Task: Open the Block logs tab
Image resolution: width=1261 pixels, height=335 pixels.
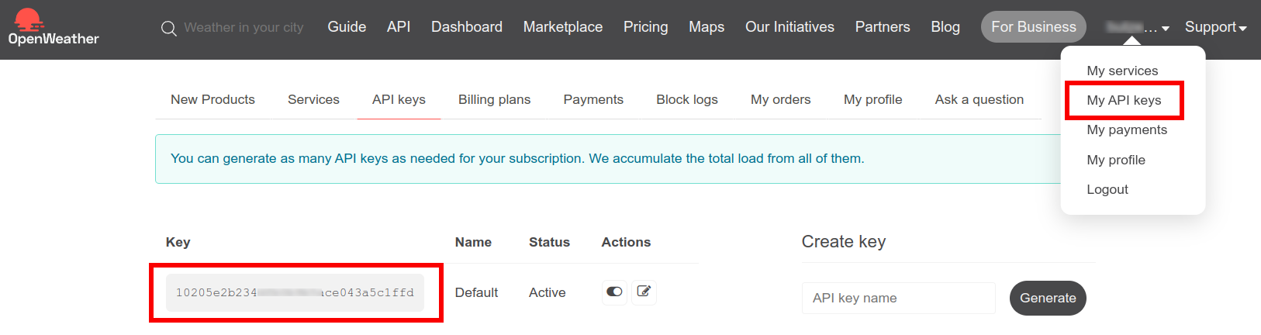Action: click(686, 99)
